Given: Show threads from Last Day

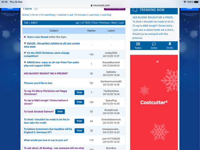Looking at the screenshot, I should [106, 15].
